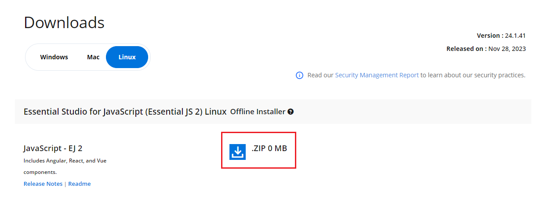Open the Security Management Report link
The image size is (549, 206).
pos(377,75)
